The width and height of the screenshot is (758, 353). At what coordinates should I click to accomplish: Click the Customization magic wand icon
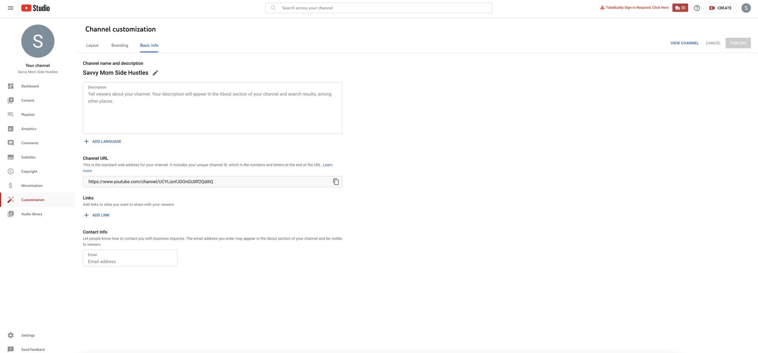tap(11, 200)
